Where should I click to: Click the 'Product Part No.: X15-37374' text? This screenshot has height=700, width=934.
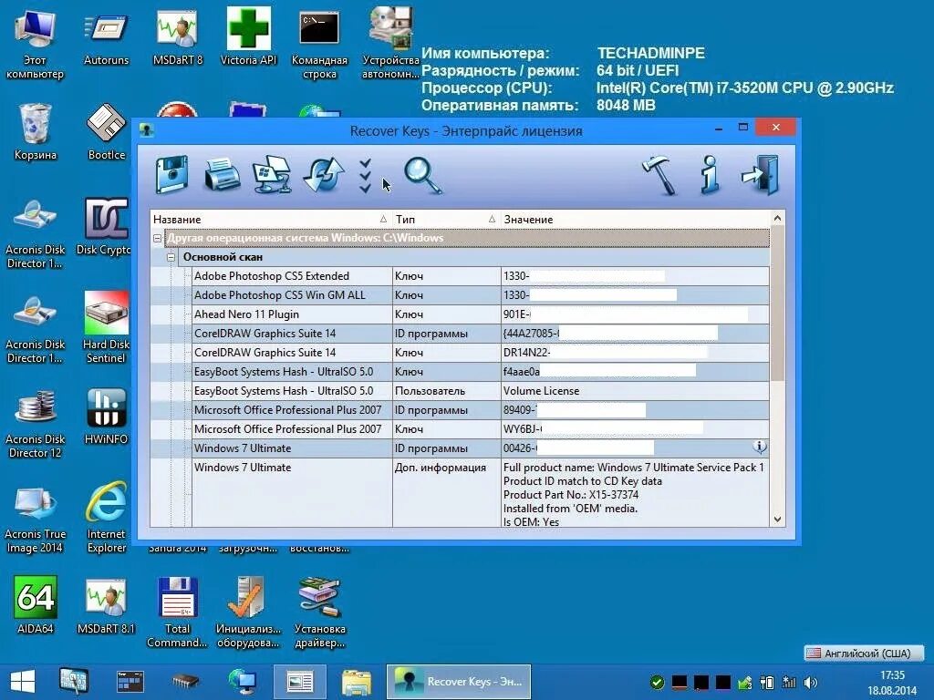click(571, 495)
